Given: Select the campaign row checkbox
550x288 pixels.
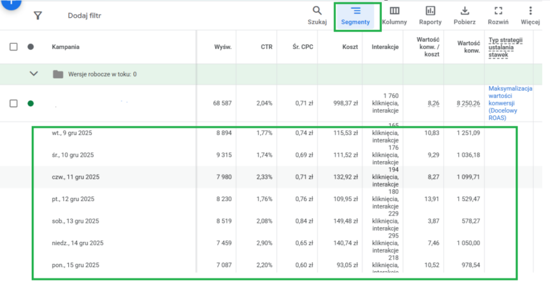Looking at the screenshot, I should [13, 103].
